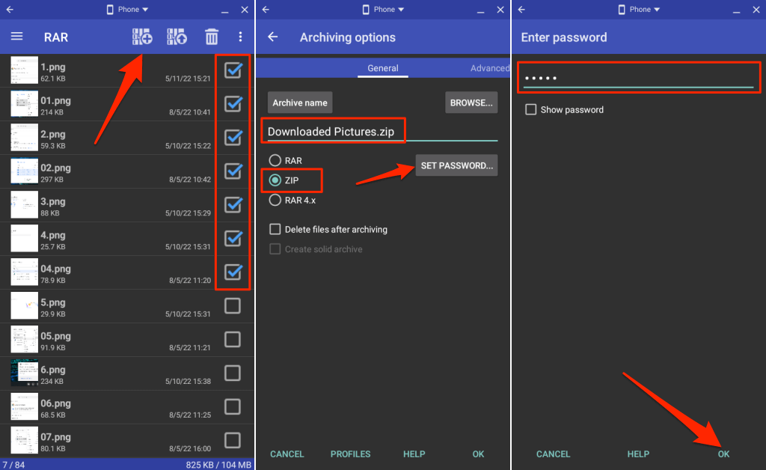Toggle the Show password checkbox
Image resolution: width=766 pixels, height=470 pixels.
[530, 109]
